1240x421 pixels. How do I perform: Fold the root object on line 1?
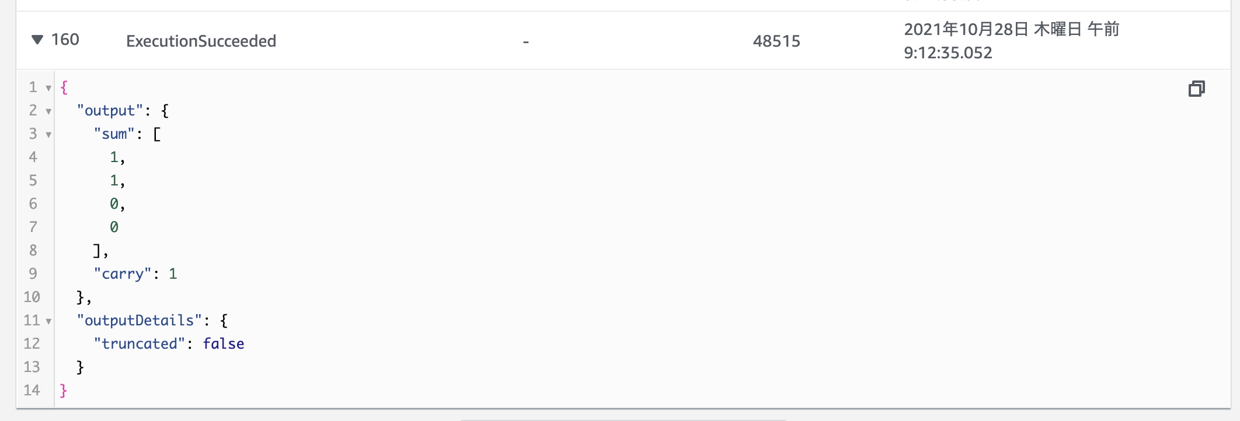[x=48, y=88]
